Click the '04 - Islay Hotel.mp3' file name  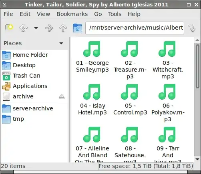pos(92,109)
